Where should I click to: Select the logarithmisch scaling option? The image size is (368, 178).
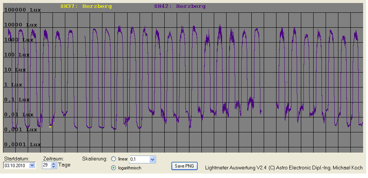113,168
